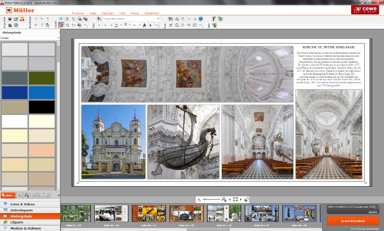Viewport: 384px width, 231px height.
Task: Open the Optionen menu
Action: pyautogui.click(x=108, y=13)
